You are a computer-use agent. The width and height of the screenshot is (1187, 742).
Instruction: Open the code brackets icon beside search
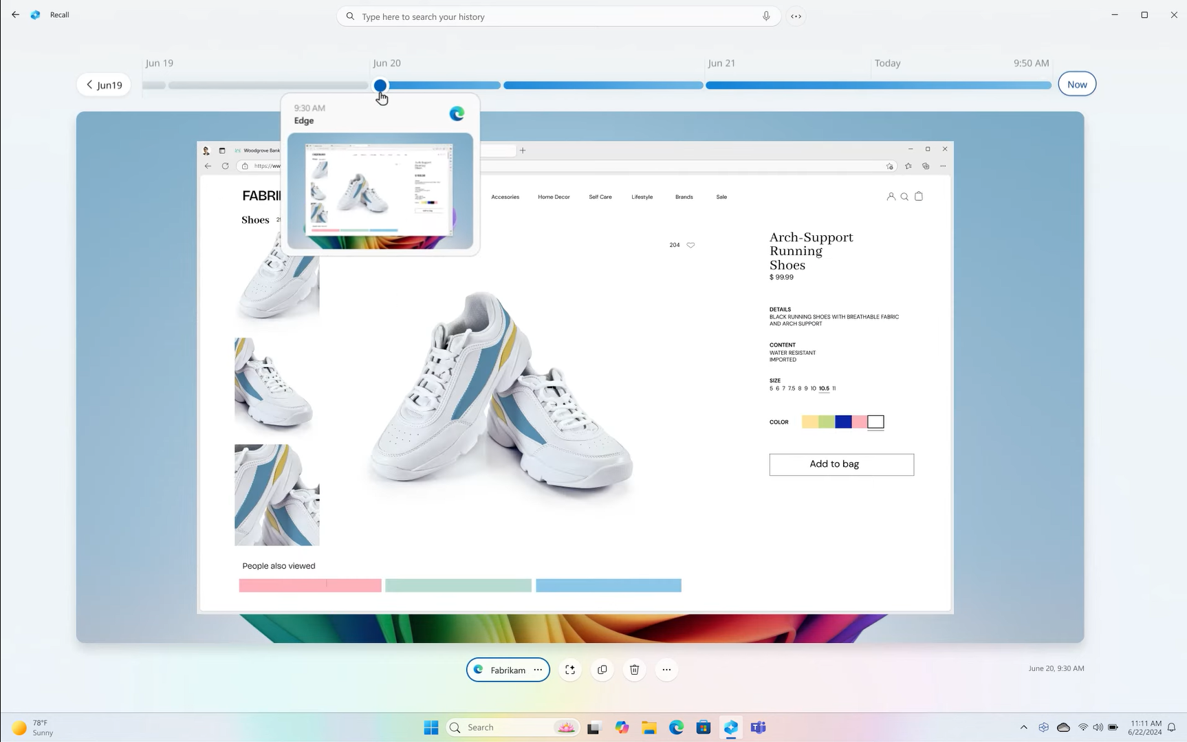tap(796, 17)
